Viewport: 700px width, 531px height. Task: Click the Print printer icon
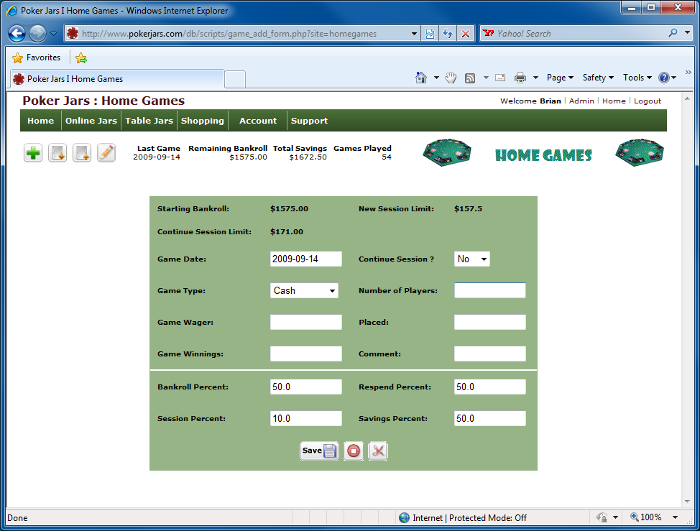(520, 78)
